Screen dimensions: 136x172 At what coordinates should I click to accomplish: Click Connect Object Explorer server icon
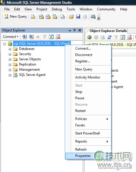click(x=25, y=37)
